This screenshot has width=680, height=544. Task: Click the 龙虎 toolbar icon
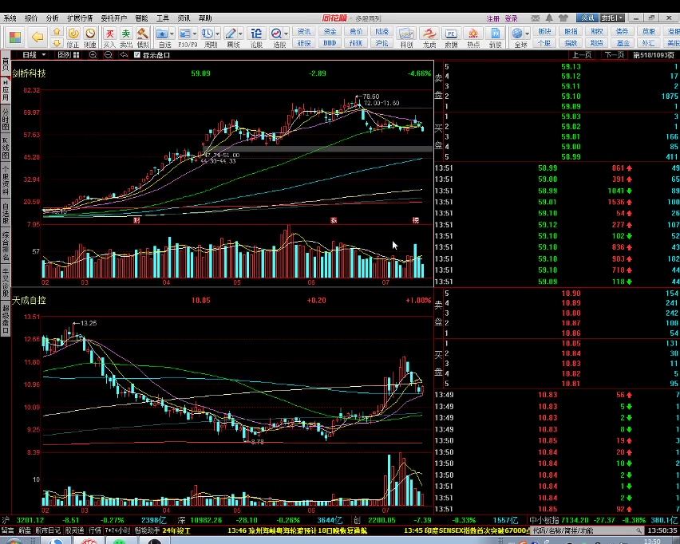pyautogui.click(x=429, y=36)
